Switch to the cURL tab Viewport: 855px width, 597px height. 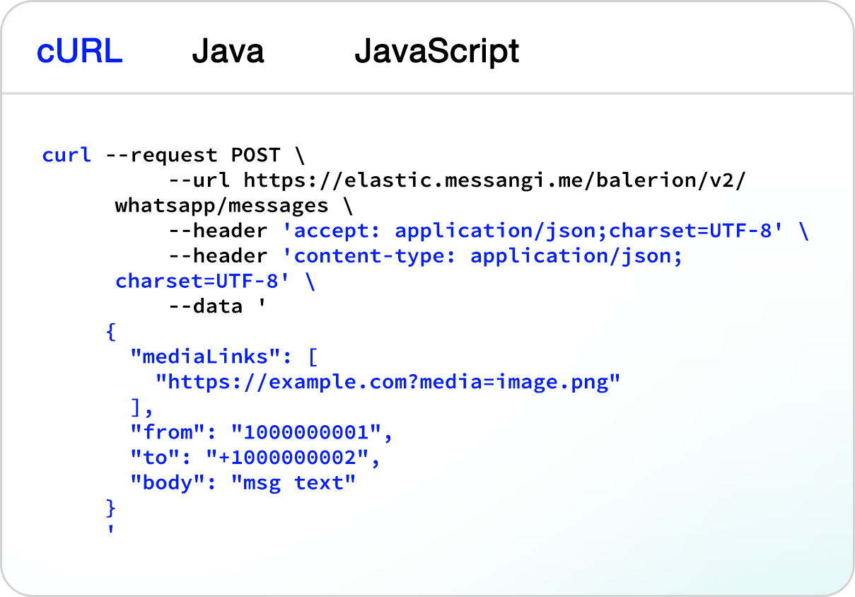[x=79, y=52]
